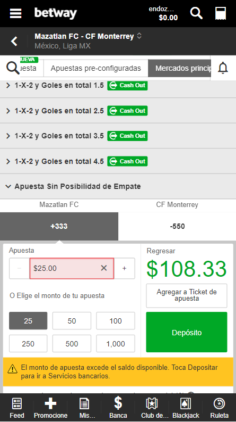Image resolution: width=236 pixels, height=422 pixels.
Task: Tap the notification bell icon
Action: (223, 68)
